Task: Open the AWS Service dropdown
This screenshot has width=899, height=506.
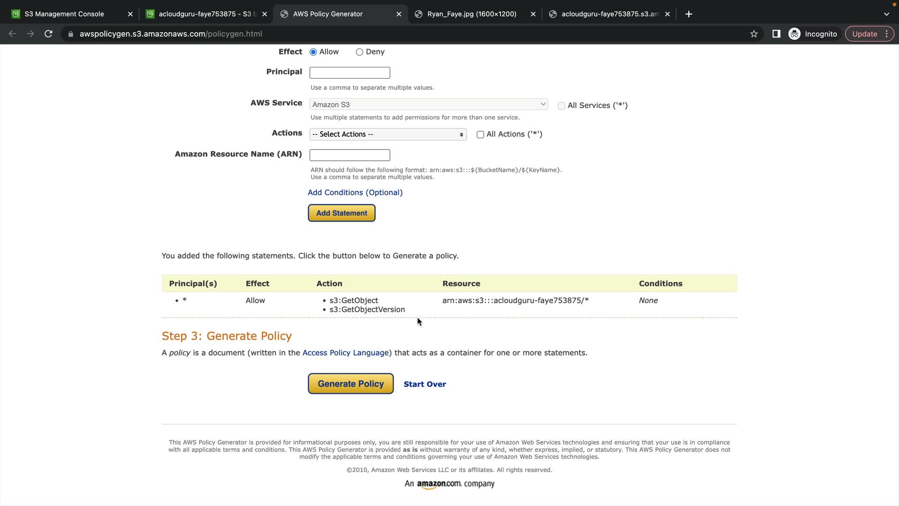Action: pyautogui.click(x=428, y=104)
